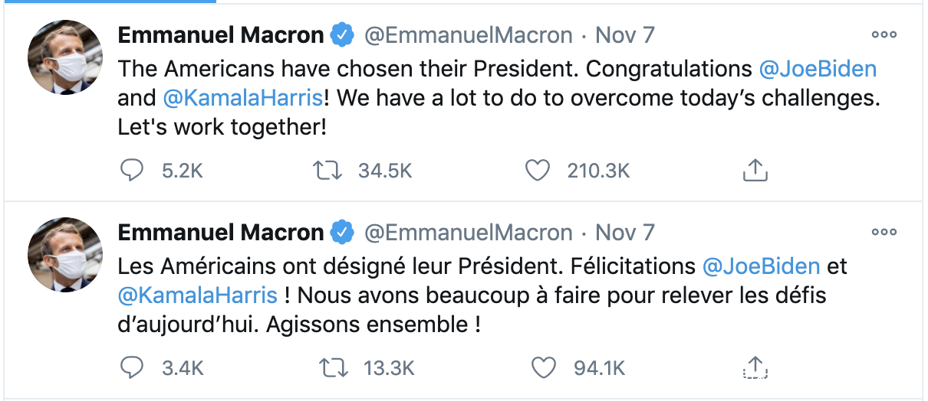
Task: Share the French Félicitations tweet
Action: pyautogui.click(x=755, y=368)
